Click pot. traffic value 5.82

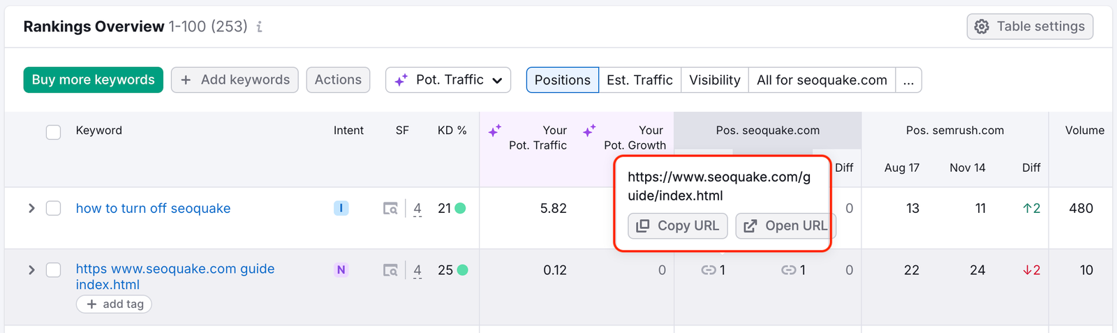click(553, 208)
